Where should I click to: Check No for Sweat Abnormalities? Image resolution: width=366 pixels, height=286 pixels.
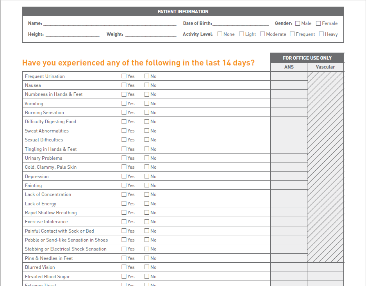[147, 131]
